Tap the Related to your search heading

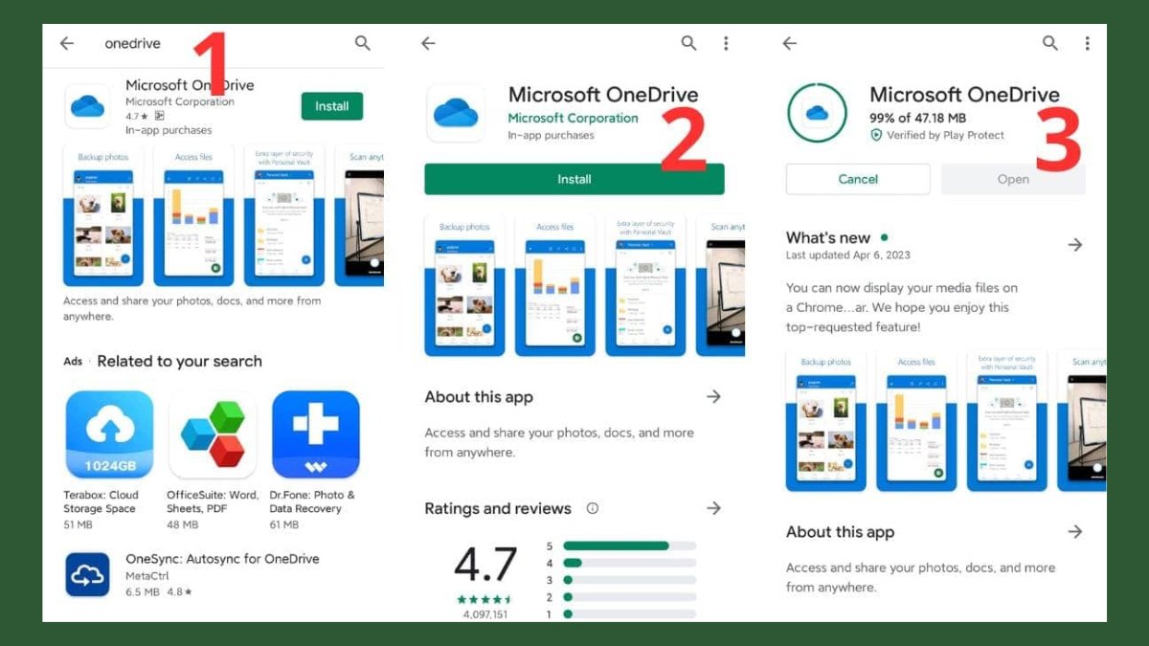tap(179, 361)
